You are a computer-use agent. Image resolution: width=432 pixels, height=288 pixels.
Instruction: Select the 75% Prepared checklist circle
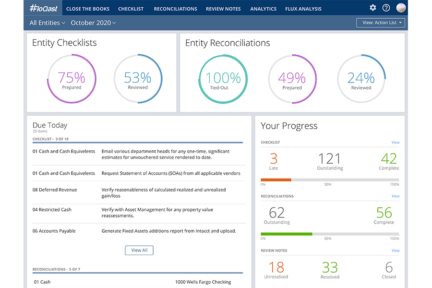coord(72,79)
